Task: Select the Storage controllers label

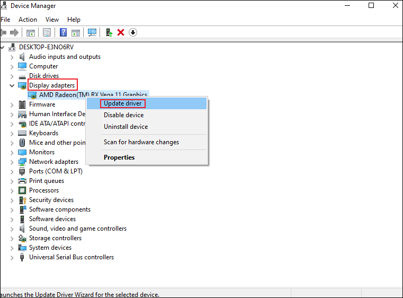Action: (55, 238)
